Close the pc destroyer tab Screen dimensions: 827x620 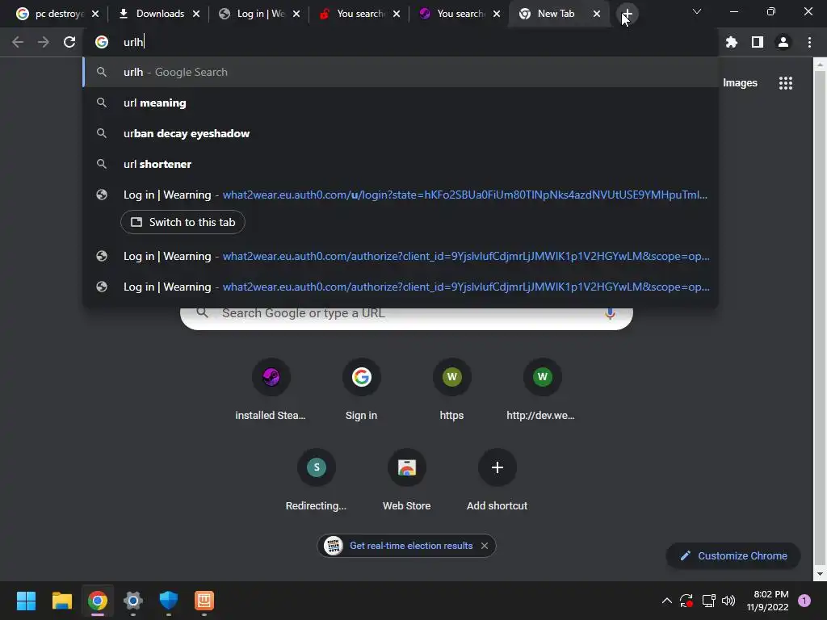[x=95, y=14]
